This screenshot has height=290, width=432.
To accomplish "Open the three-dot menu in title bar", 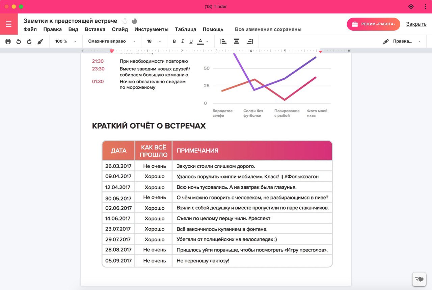I will coord(425,7).
